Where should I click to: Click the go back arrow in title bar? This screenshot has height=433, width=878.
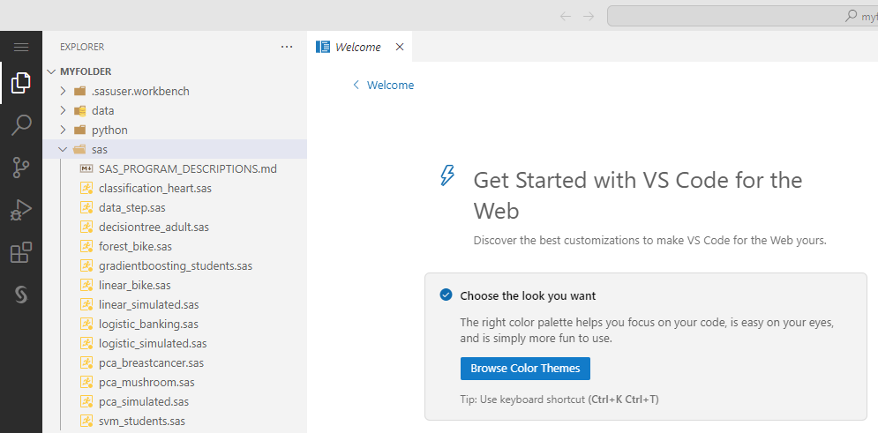(x=566, y=16)
